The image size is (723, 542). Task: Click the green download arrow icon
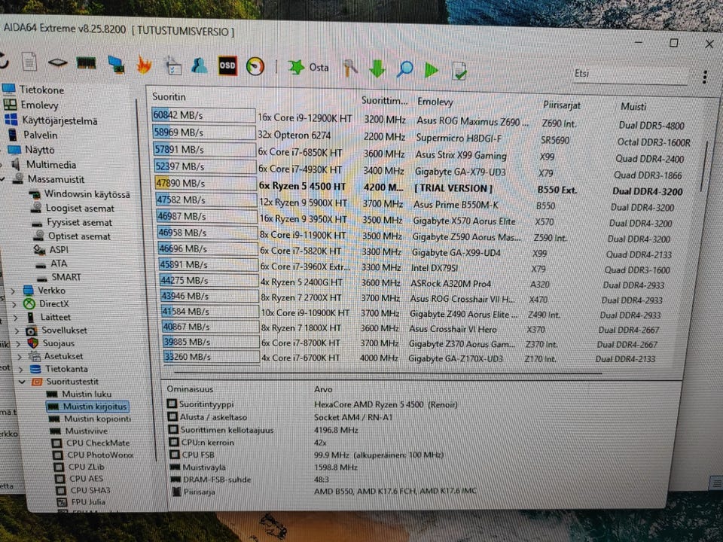[x=377, y=69]
